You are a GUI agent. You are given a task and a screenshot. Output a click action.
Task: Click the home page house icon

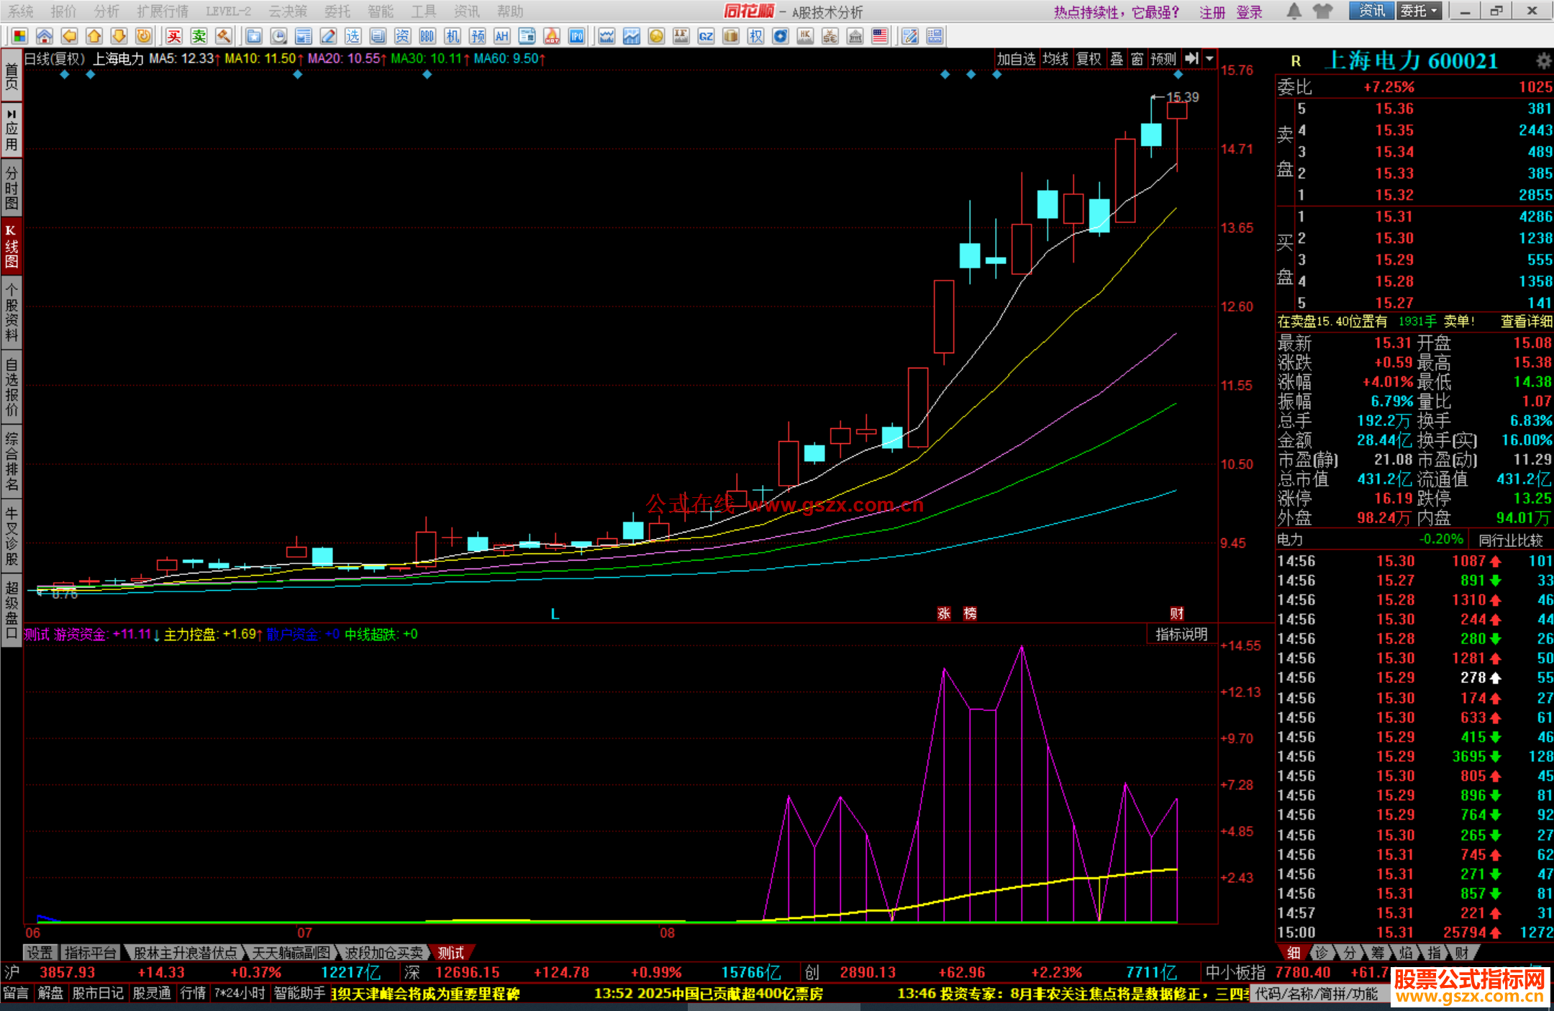(x=45, y=36)
